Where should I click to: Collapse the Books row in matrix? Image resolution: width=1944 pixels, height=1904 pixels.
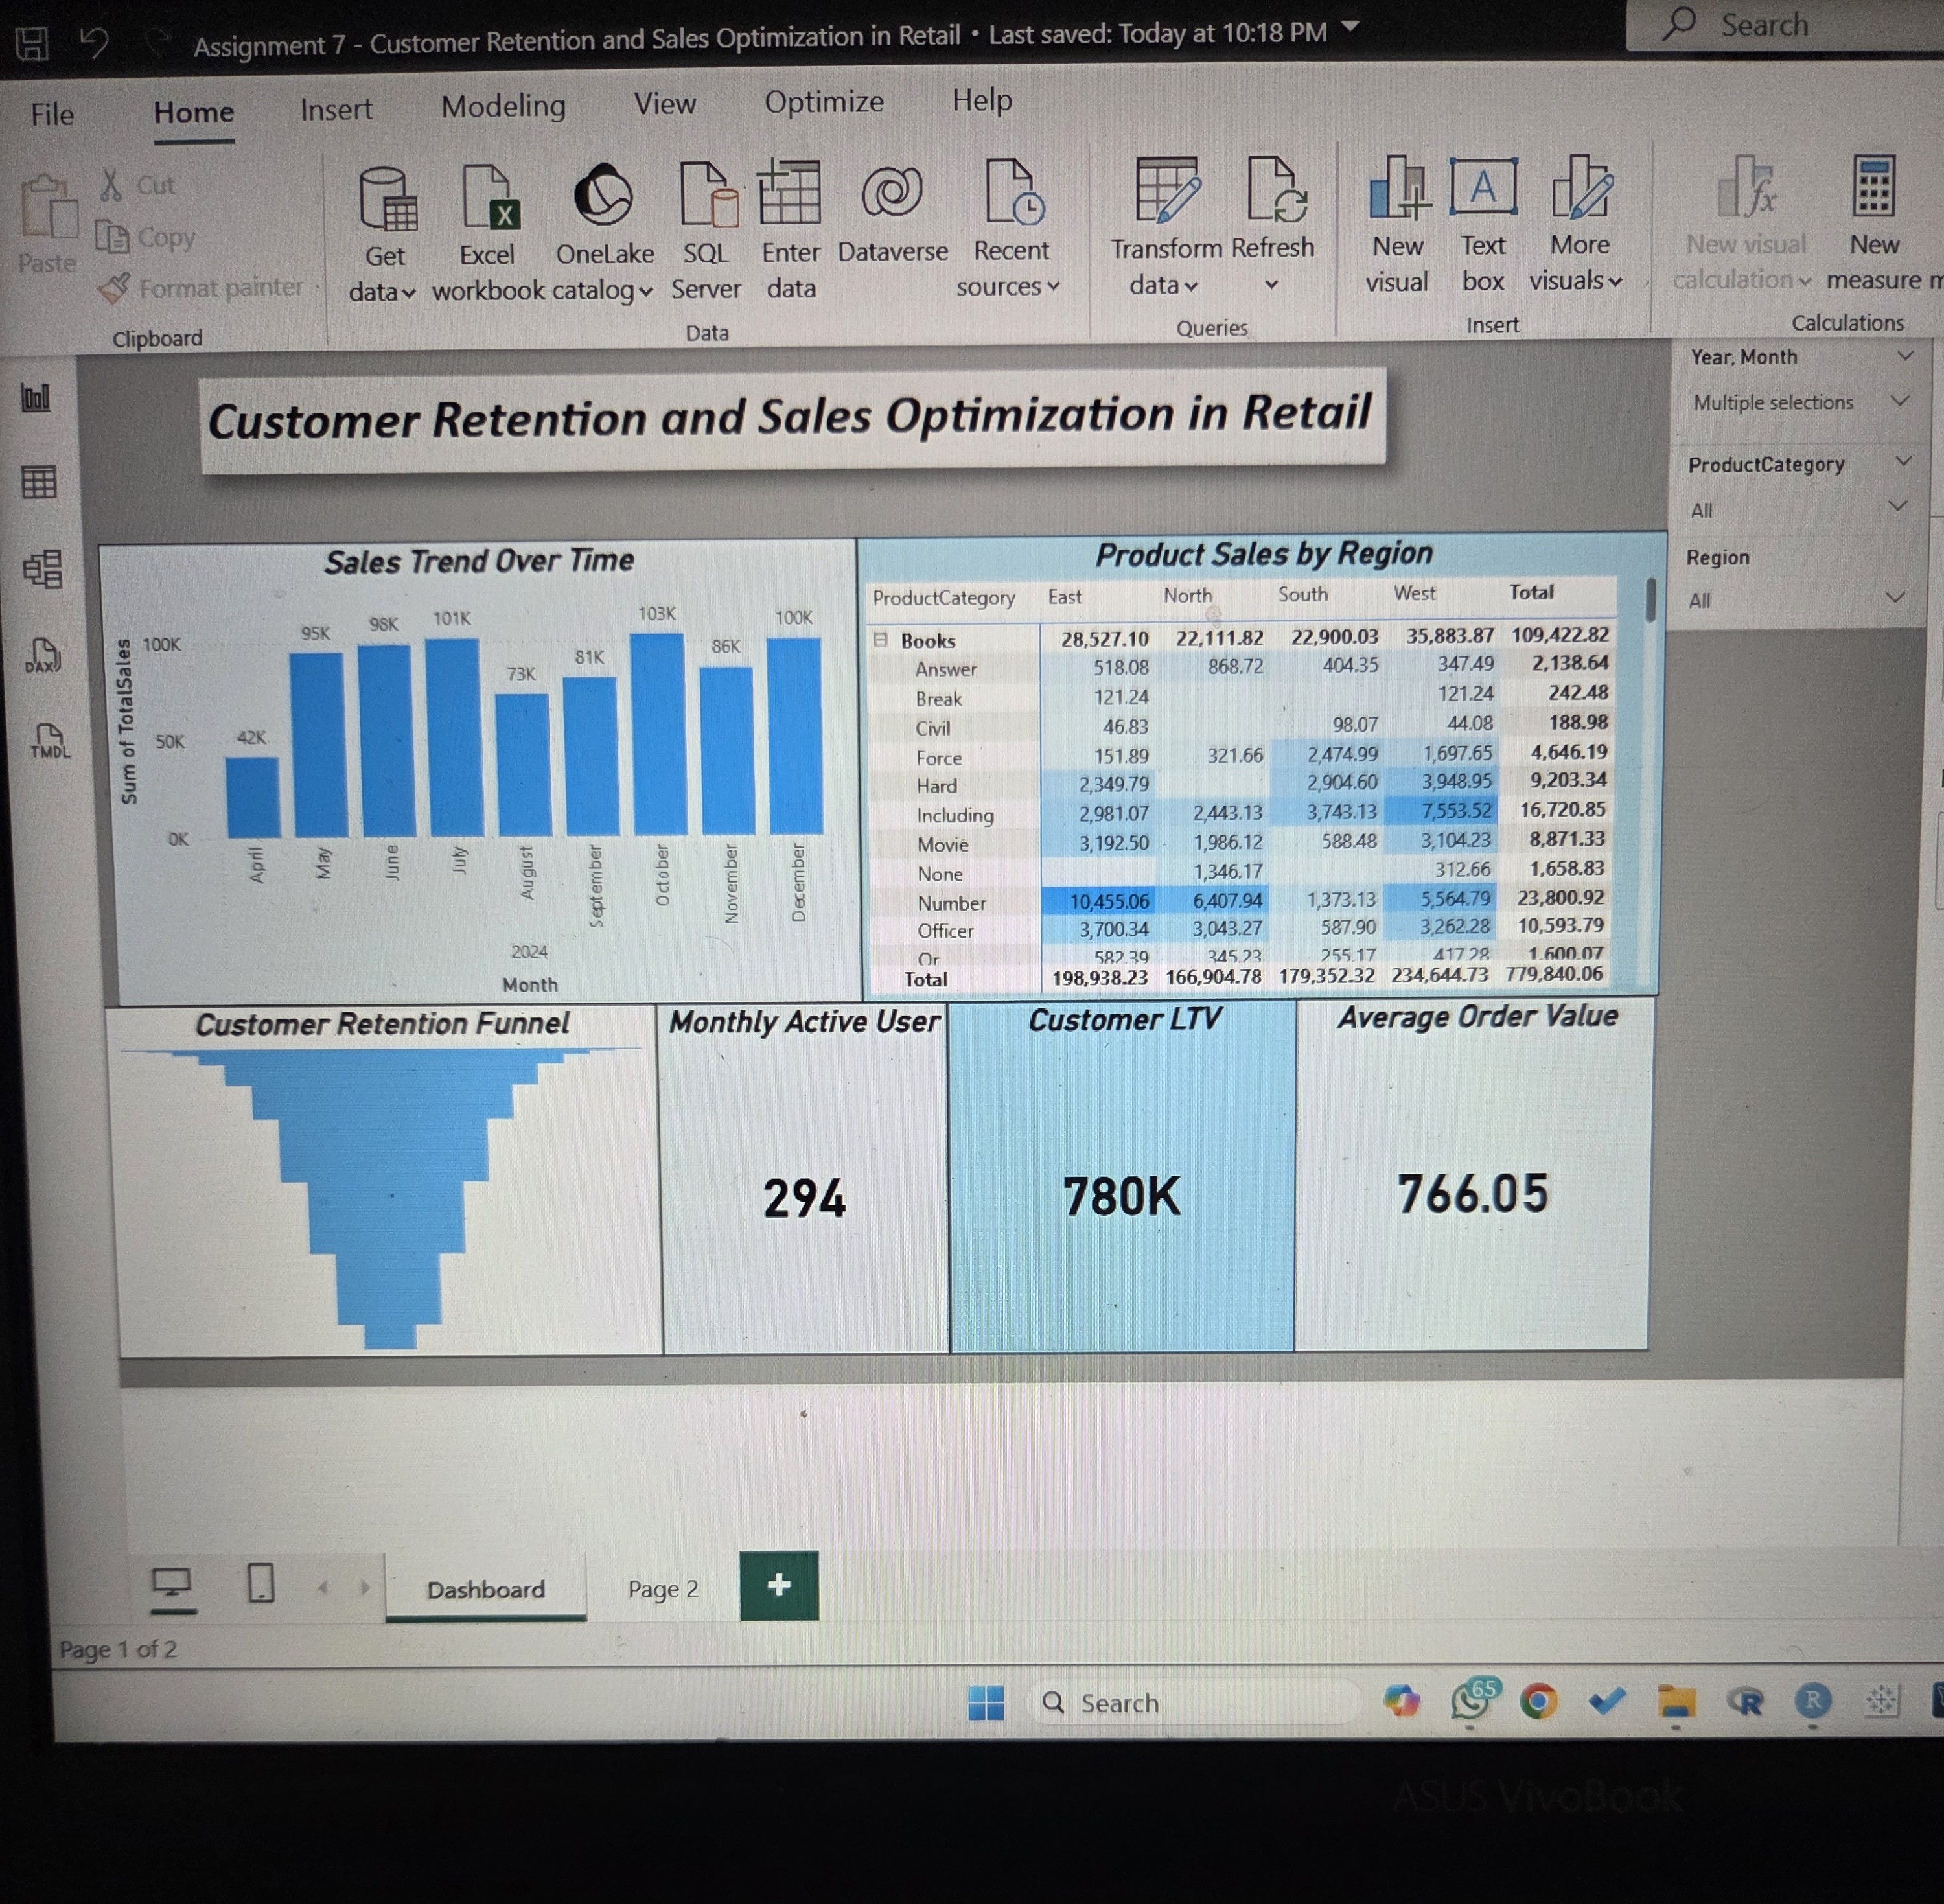pos(880,640)
